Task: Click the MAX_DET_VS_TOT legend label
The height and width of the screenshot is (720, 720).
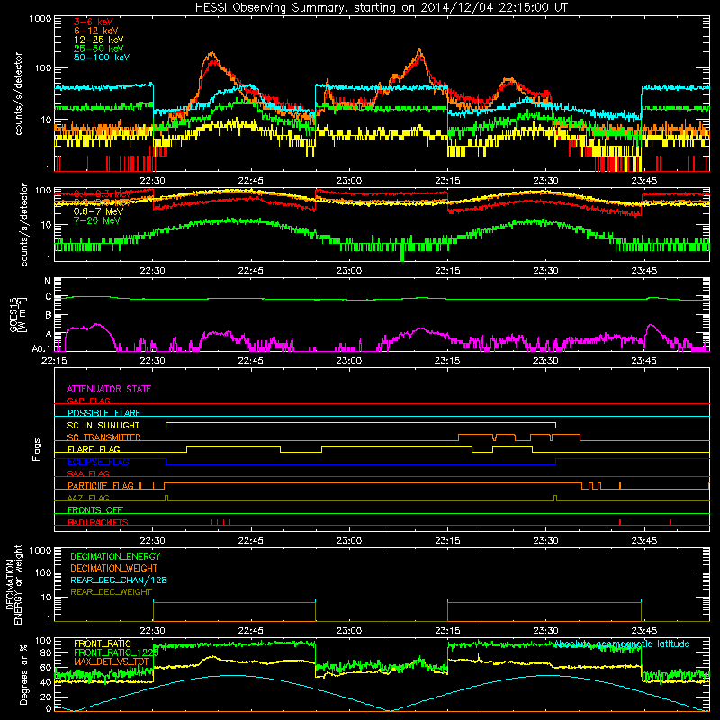Action: 112,661
